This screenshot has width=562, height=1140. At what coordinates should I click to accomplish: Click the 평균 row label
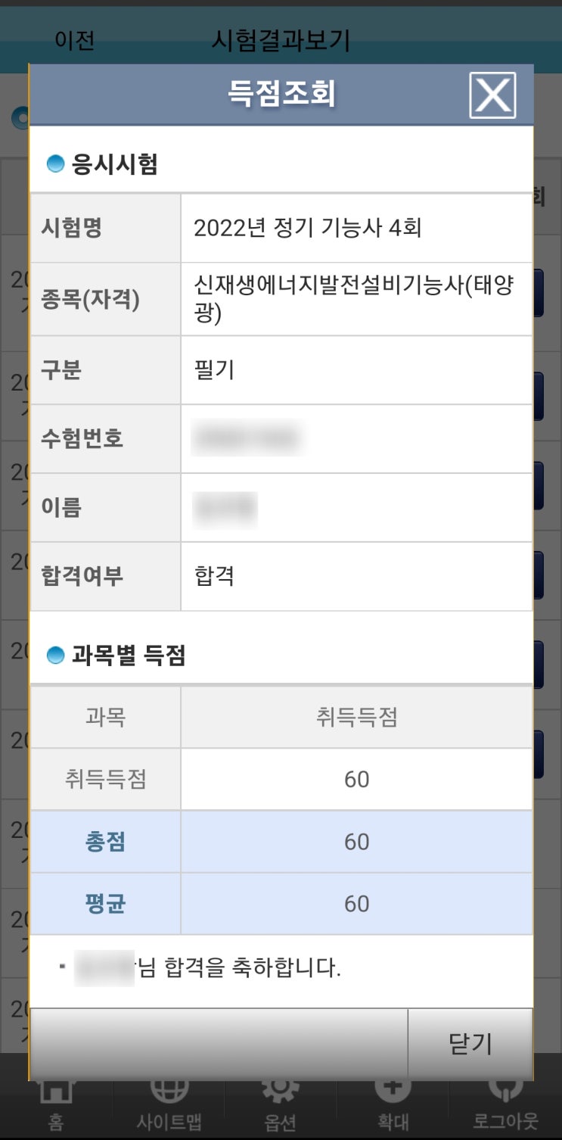pos(105,904)
